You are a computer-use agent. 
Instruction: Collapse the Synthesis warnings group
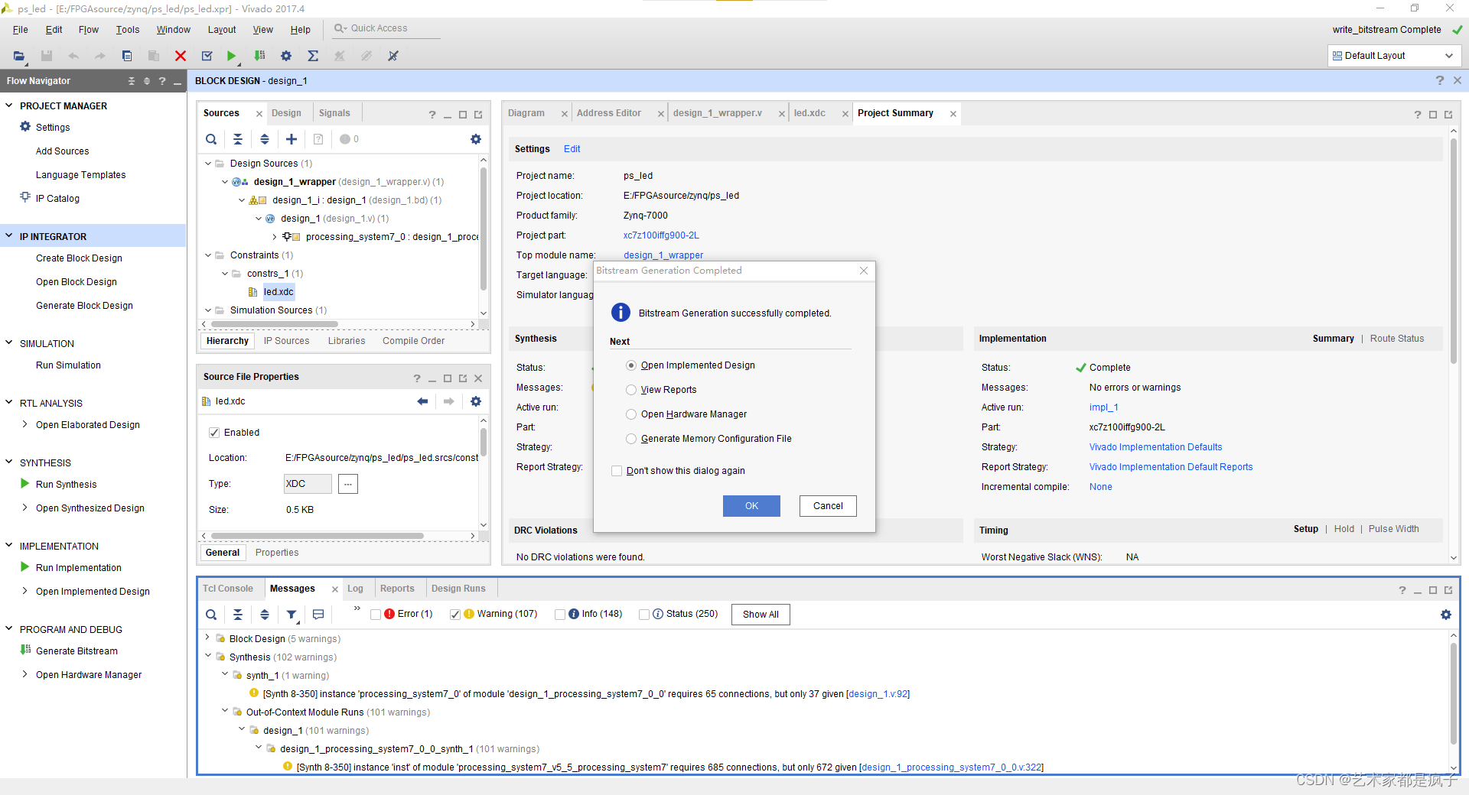click(207, 656)
